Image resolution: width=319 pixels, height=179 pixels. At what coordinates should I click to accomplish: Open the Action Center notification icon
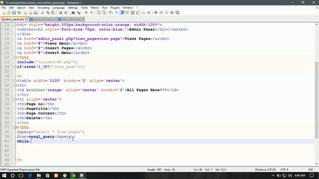312,176
